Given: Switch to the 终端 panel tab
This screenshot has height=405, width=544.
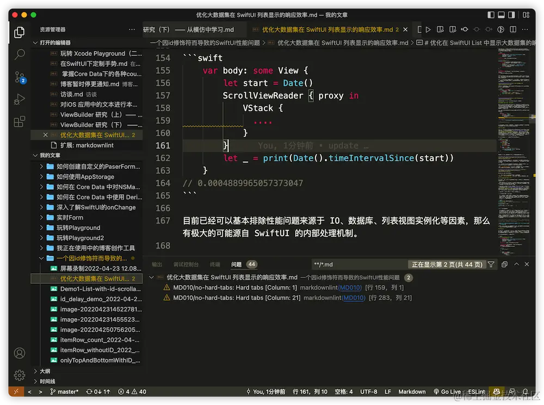Looking at the screenshot, I should tap(215, 264).
